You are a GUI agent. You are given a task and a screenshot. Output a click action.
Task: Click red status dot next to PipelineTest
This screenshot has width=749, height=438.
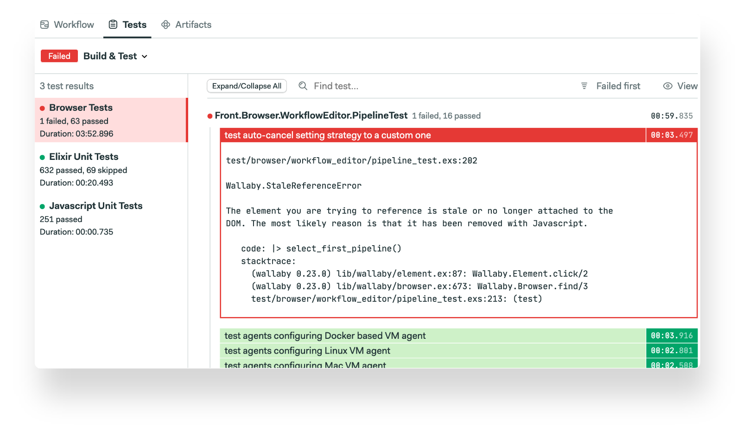(210, 116)
